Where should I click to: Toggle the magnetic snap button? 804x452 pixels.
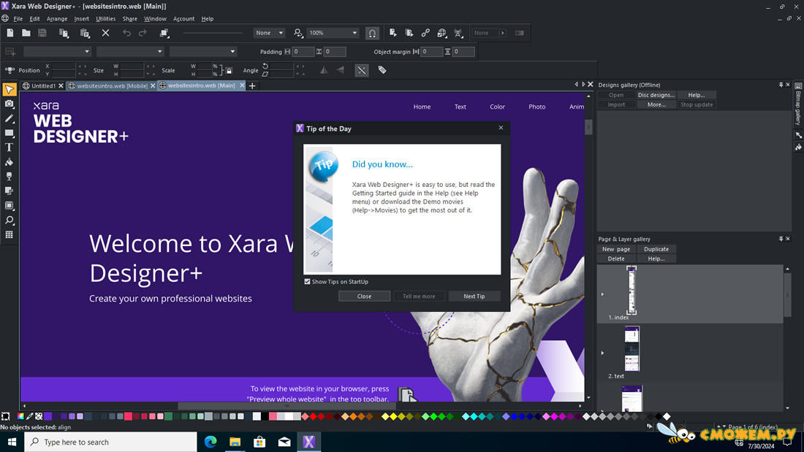372,34
